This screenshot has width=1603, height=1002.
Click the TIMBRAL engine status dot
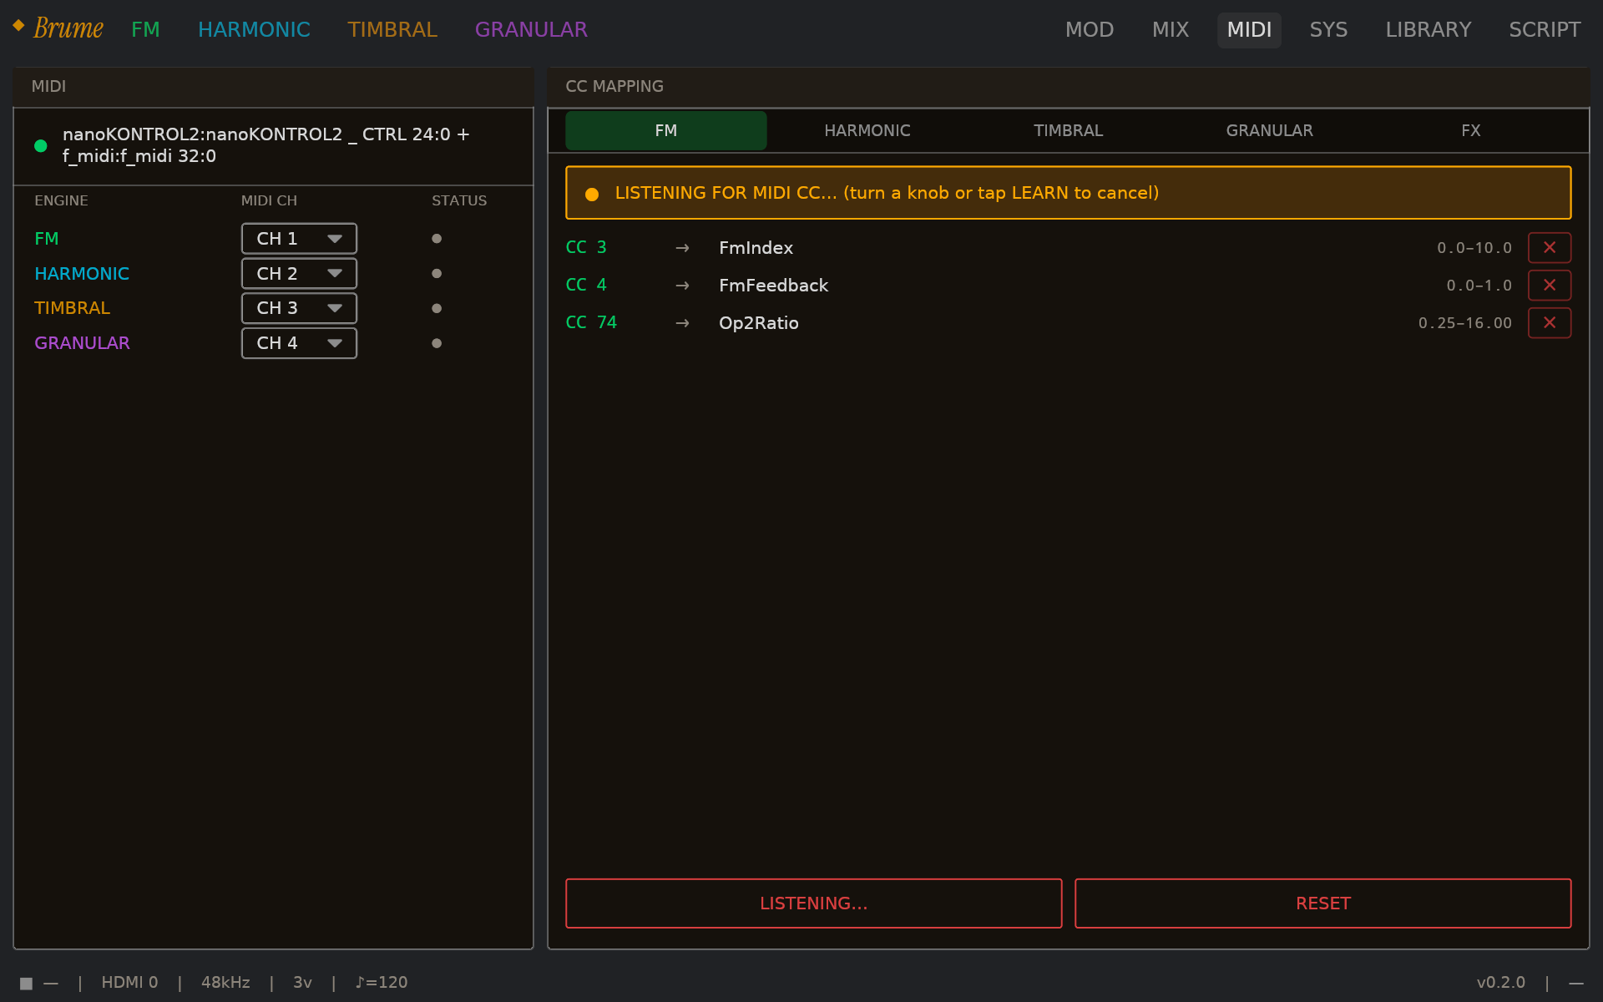(x=437, y=308)
